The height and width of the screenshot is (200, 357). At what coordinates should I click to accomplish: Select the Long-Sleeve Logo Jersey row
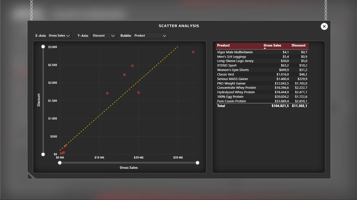(x=262, y=61)
